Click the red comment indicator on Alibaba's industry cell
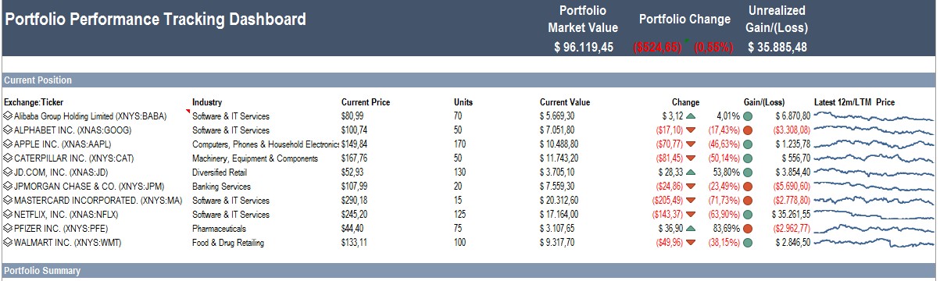This screenshot has width=940, height=281. coord(188,112)
